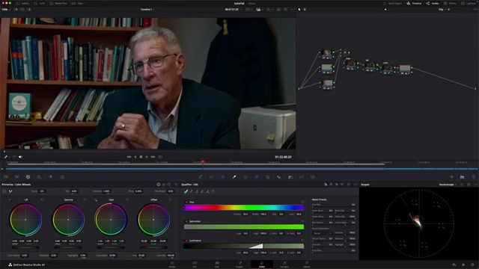Toggle the Nodes panel button
This screenshot has height=269, width=479.
coord(433,3)
